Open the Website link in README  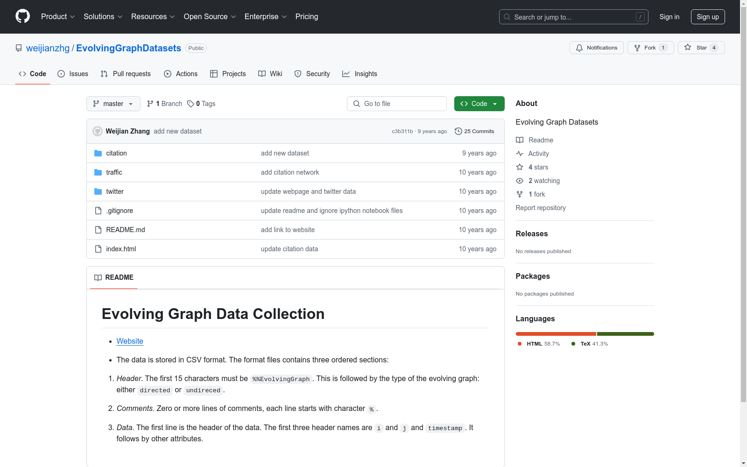[130, 341]
